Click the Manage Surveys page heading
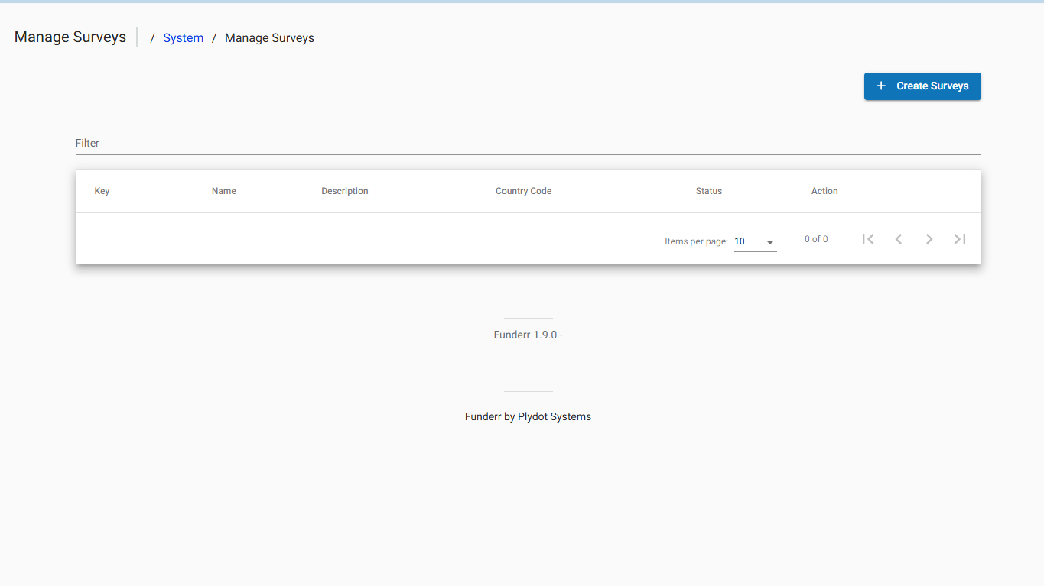Screen dimensions: 1044x586 pos(70,37)
